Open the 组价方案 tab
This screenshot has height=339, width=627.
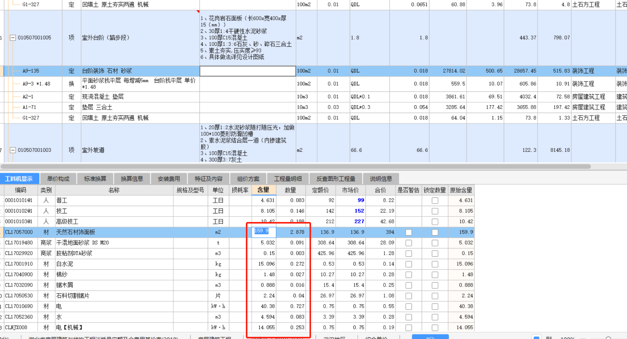coord(248,179)
